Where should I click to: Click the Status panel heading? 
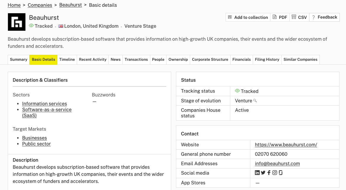coord(188,80)
